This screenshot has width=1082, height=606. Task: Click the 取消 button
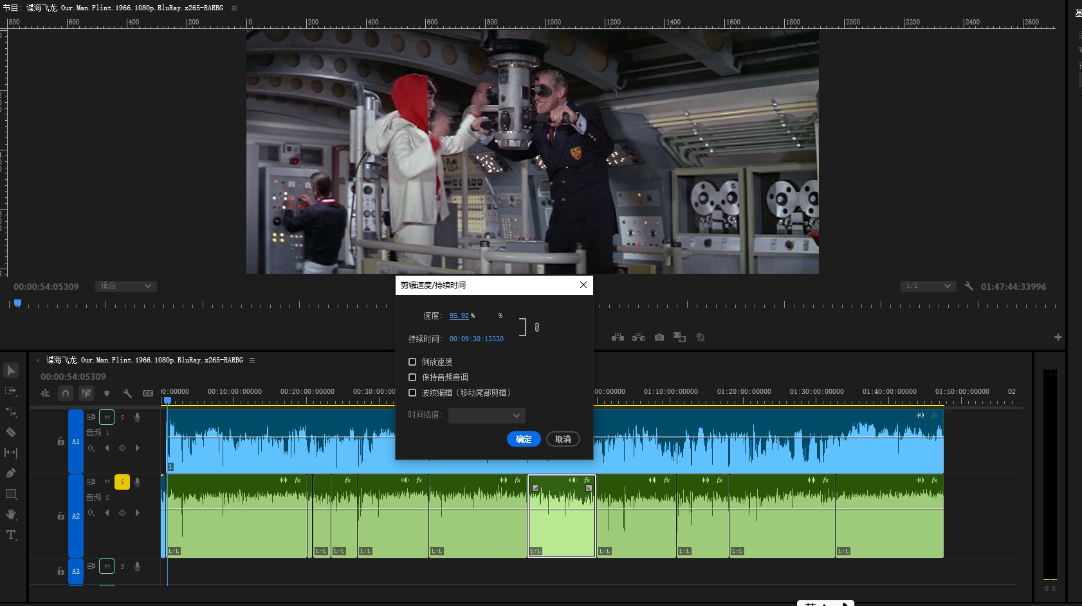[x=563, y=439]
